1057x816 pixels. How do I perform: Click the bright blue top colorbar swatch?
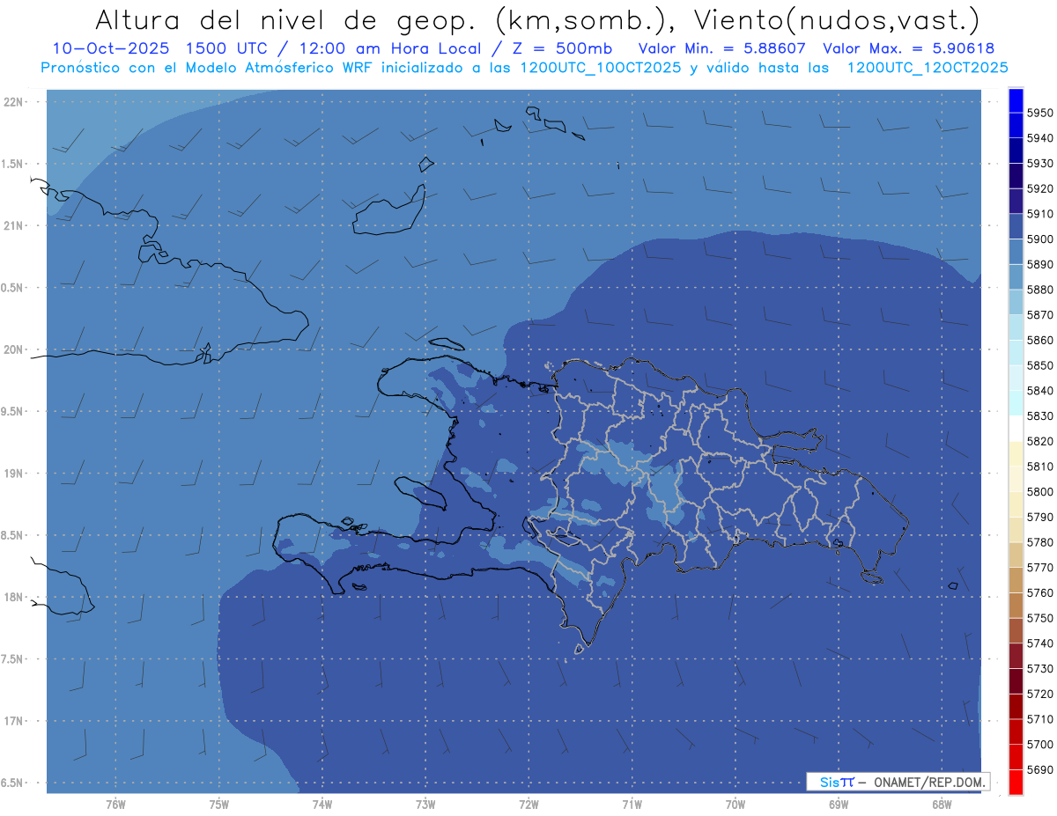[x=1015, y=100]
